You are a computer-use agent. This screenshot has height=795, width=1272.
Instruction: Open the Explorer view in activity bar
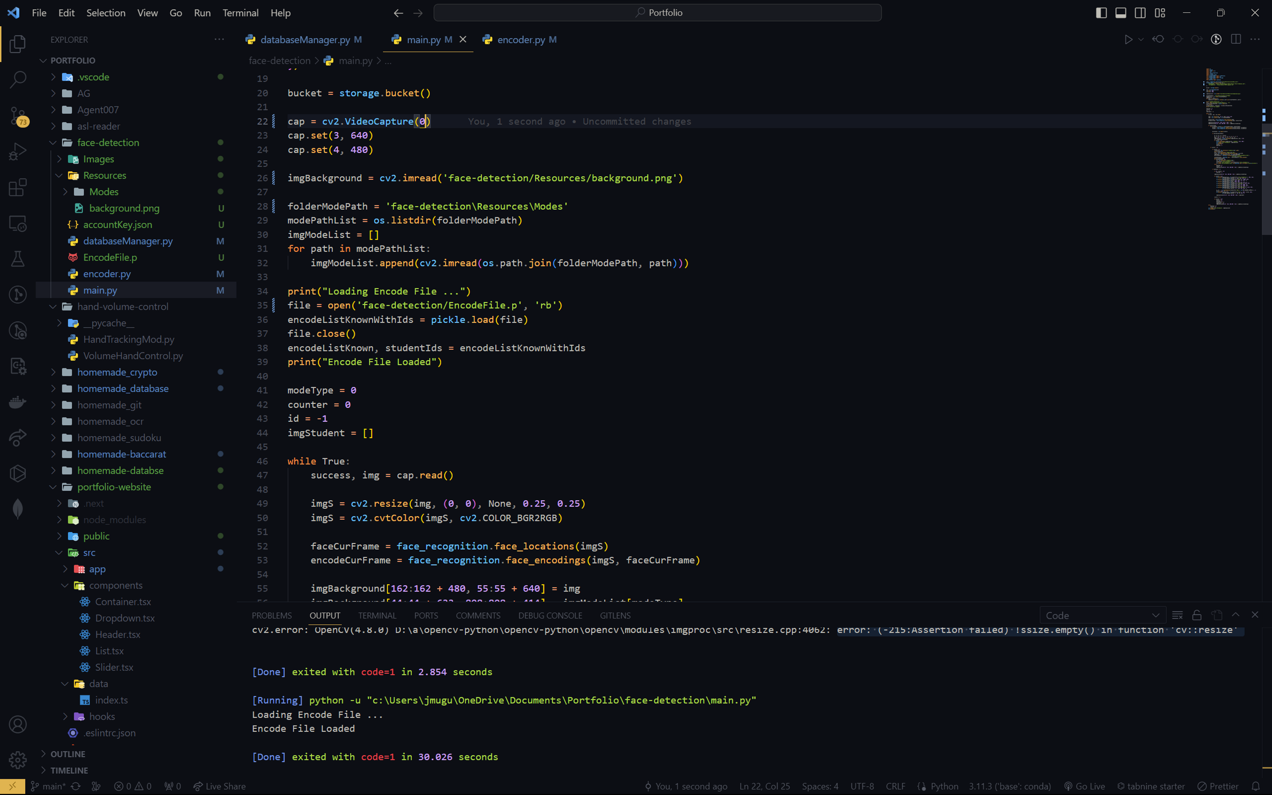coord(18,44)
